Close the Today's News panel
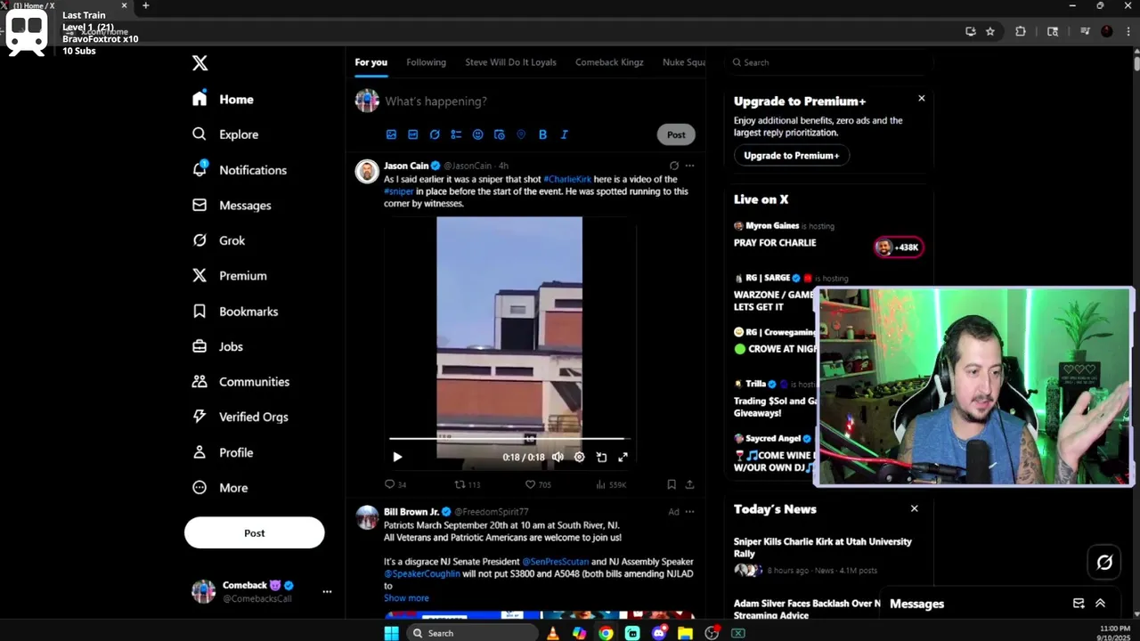 click(914, 508)
